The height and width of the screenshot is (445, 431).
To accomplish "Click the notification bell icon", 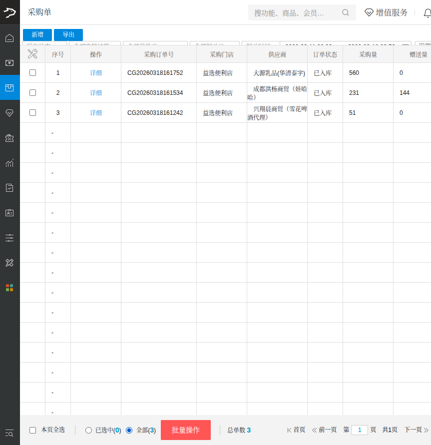I will pyautogui.click(x=427, y=13).
